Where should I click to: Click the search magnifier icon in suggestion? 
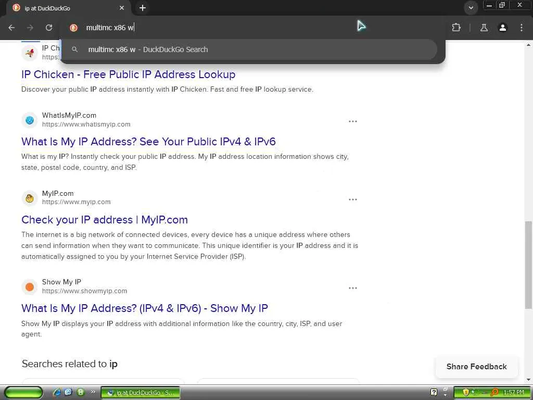pyautogui.click(x=75, y=49)
